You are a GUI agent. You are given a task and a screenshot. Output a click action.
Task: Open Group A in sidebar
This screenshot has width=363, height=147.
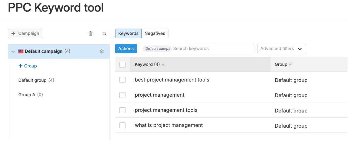pos(27,95)
